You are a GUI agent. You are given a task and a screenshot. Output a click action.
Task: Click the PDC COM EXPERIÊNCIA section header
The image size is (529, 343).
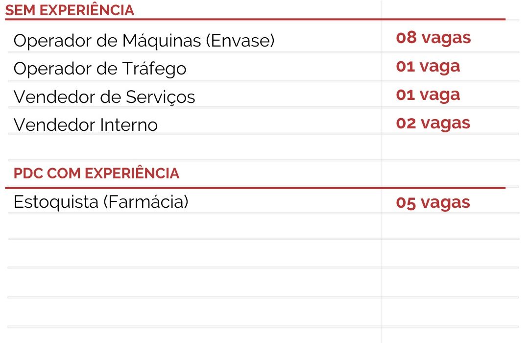click(96, 173)
